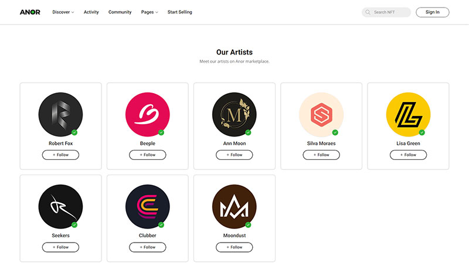Open Clubber's striped C avatar
The width and height of the screenshot is (469, 266).
coord(148,206)
